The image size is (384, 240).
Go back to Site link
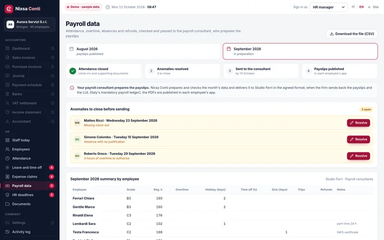[x=373, y=7]
